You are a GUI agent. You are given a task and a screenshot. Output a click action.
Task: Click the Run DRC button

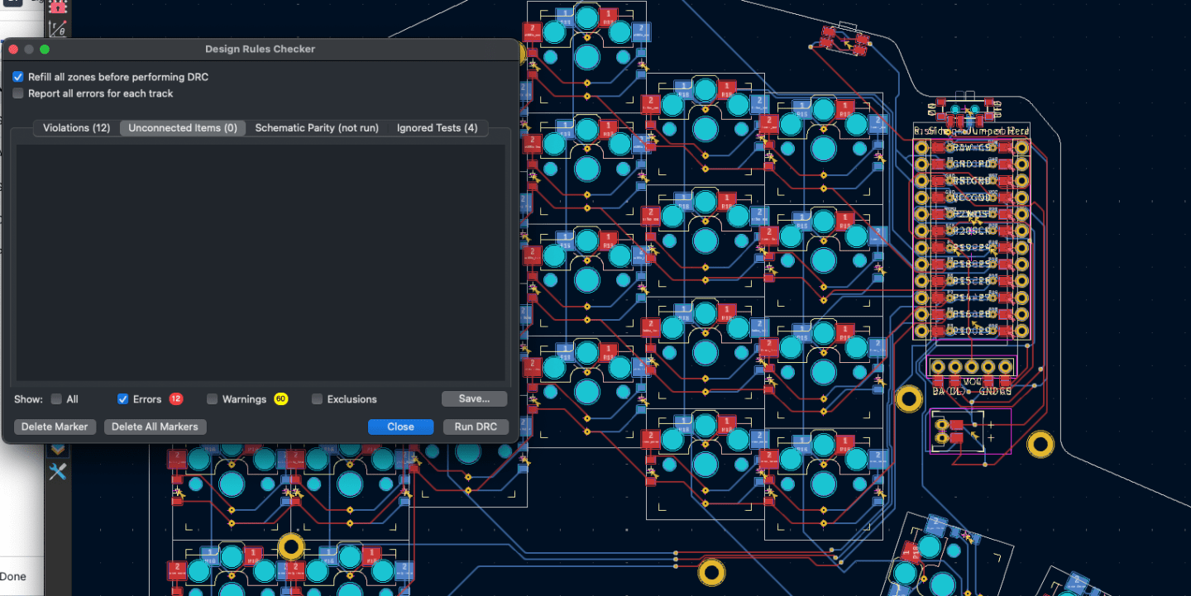coord(476,427)
